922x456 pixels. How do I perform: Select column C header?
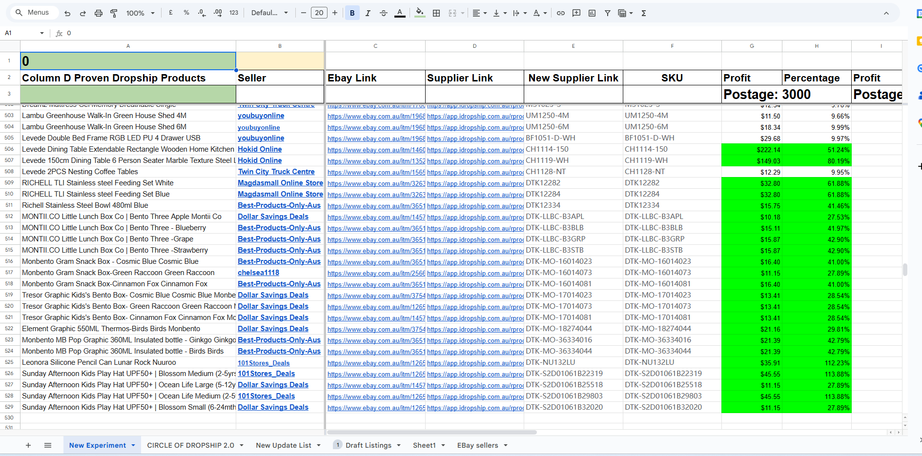[x=375, y=46]
